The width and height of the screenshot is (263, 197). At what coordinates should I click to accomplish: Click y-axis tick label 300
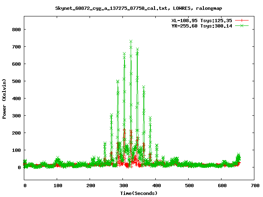(16, 116)
